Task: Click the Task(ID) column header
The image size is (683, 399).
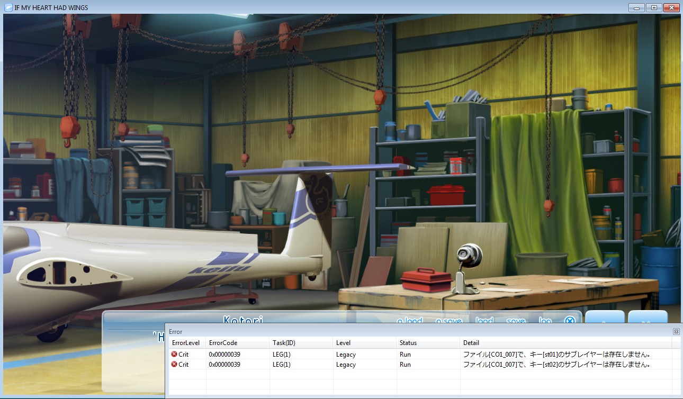Action: tap(284, 343)
